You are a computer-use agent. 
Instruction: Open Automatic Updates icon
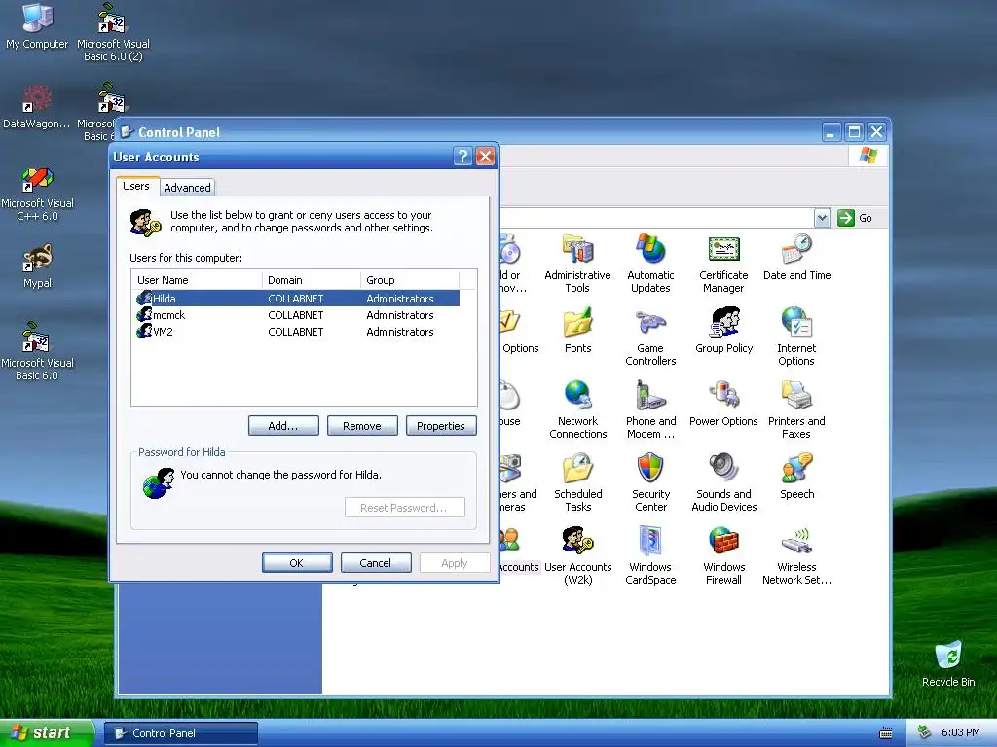coord(650,265)
